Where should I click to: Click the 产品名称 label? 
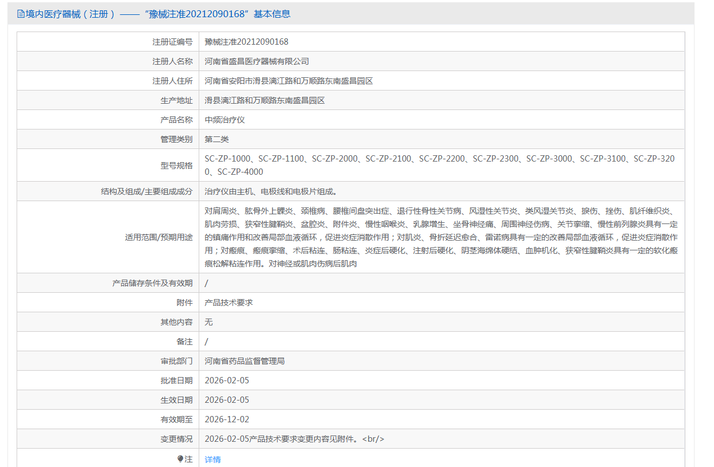pos(176,120)
